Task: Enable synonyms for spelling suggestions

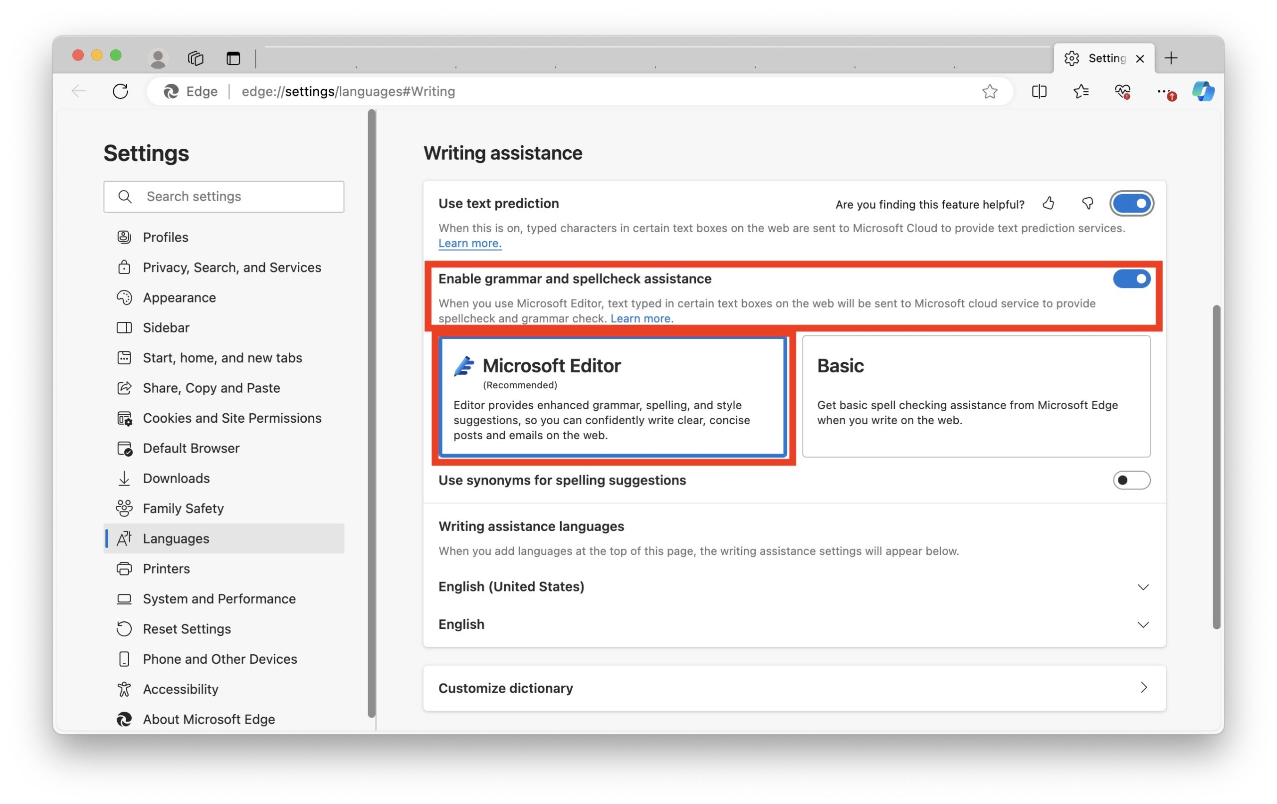Action: point(1131,480)
